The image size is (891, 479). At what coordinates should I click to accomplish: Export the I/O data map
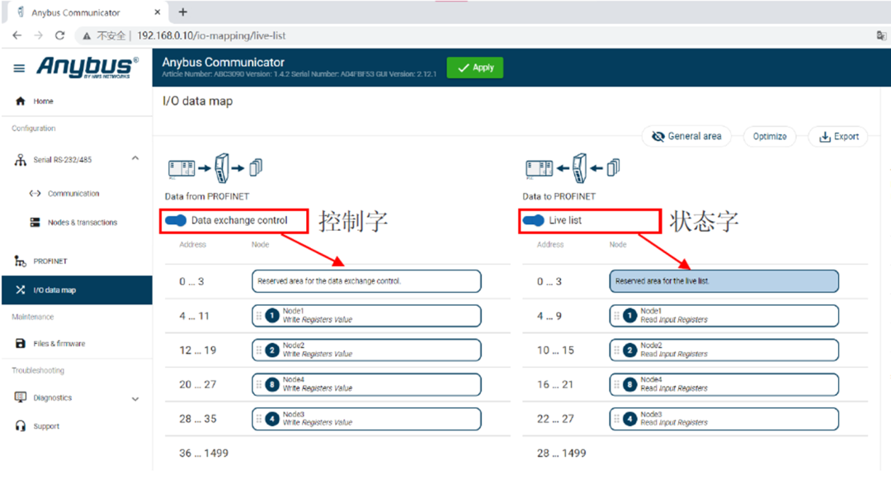pos(838,137)
